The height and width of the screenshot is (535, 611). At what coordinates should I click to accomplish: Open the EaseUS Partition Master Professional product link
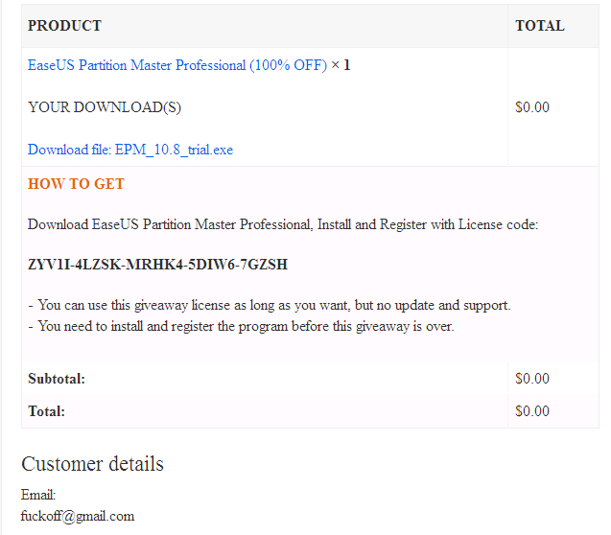click(177, 65)
